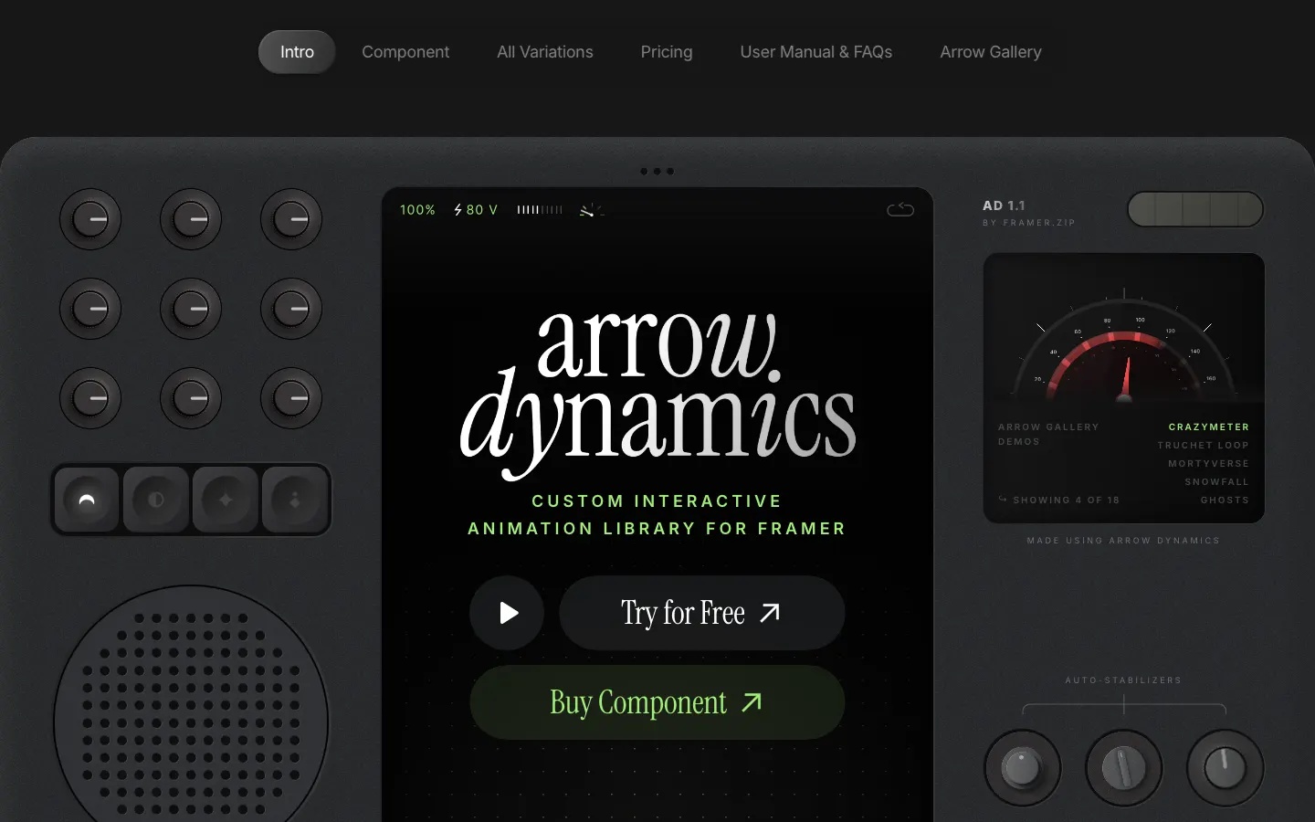Screen dimensions: 1315x822
Task: Toggle the center knob in the grid
Action: click(x=191, y=309)
